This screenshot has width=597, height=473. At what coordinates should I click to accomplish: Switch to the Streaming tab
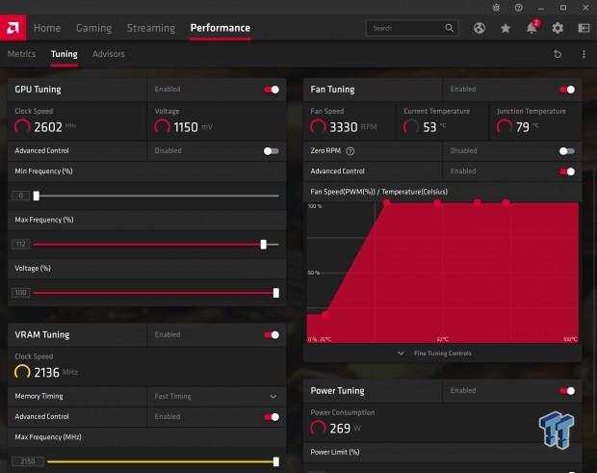coord(151,28)
